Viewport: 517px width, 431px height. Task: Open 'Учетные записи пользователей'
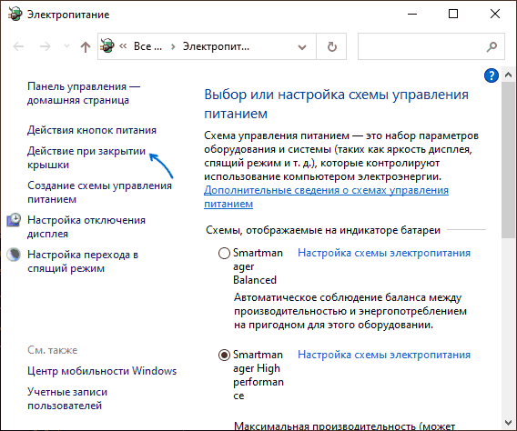pyautogui.click(x=67, y=399)
